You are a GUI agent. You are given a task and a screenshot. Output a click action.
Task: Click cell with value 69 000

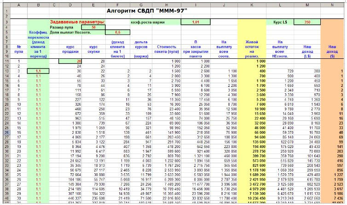tap(167, 123)
